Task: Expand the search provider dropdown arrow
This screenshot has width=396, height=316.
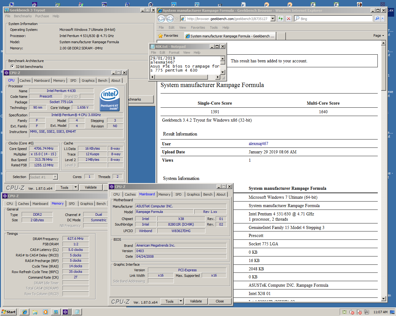Action: tap(383, 19)
